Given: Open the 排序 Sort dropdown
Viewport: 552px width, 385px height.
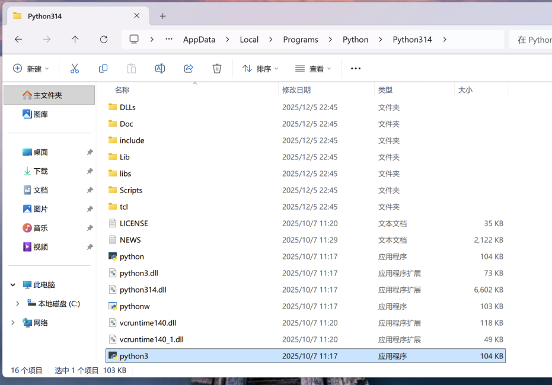Looking at the screenshot, I should [260, 69].
